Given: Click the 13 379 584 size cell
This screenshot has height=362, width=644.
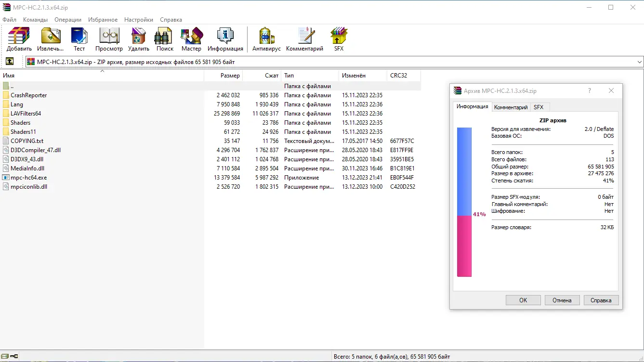Looking at the screenshot, I should pos(228,178).
